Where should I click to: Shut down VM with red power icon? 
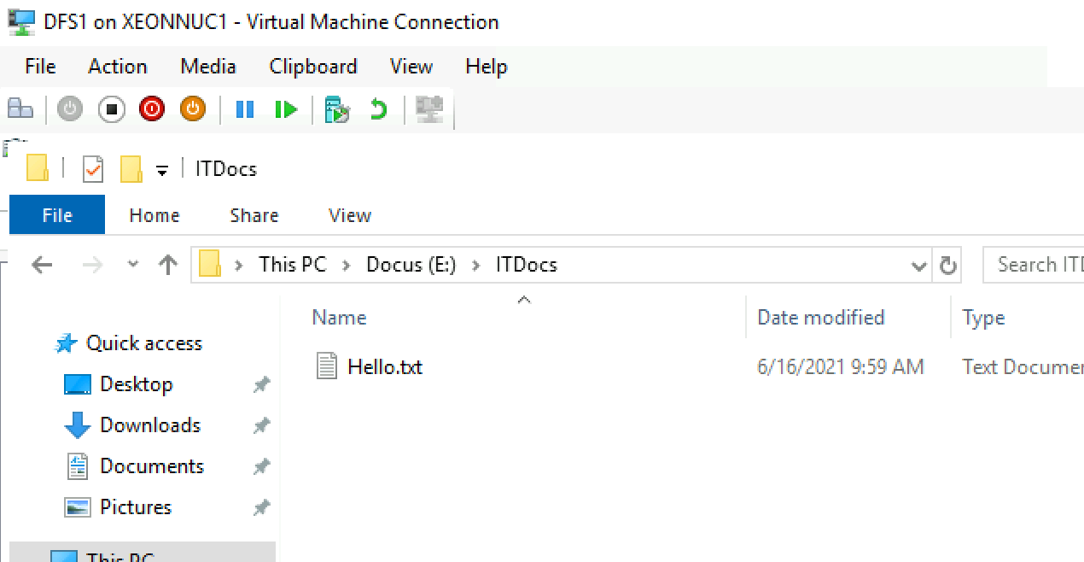[x=152, y=108]
